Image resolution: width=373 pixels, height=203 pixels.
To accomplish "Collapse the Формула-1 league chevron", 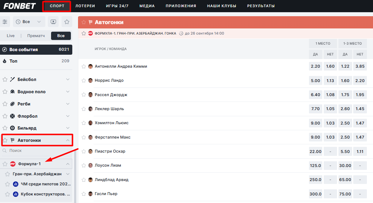I will [x=68, y=164].
